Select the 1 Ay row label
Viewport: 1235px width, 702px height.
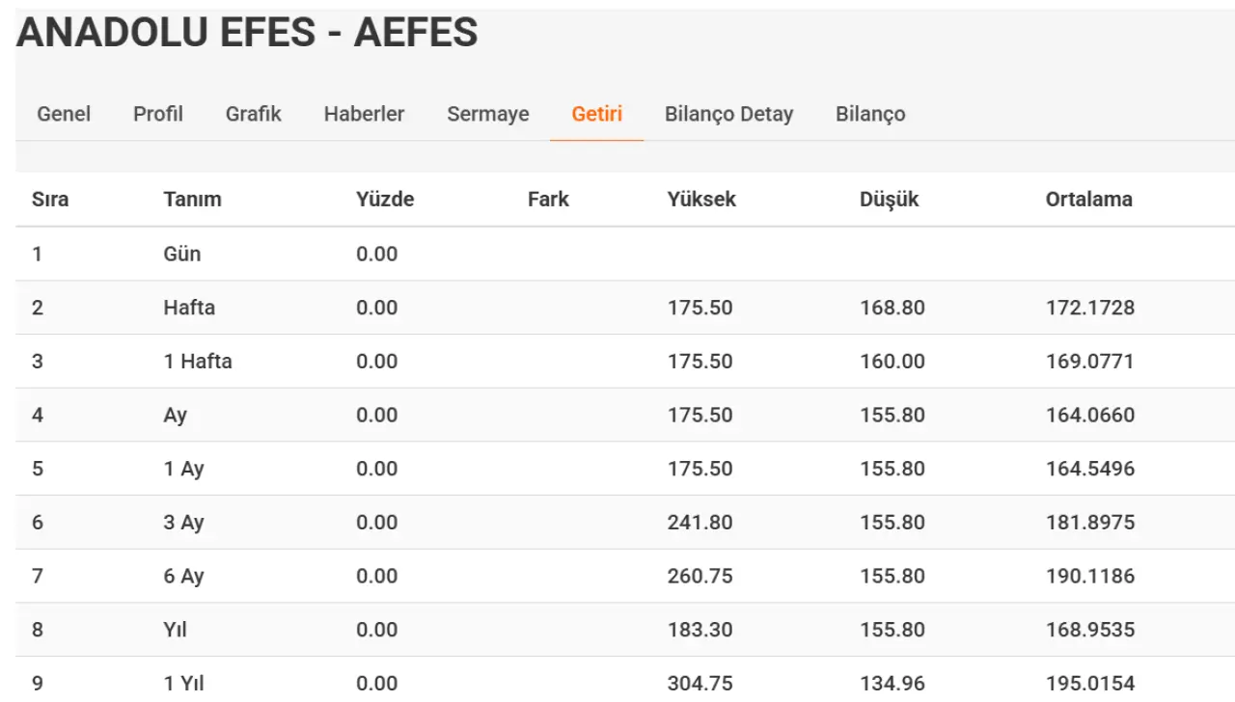point(184,470)
